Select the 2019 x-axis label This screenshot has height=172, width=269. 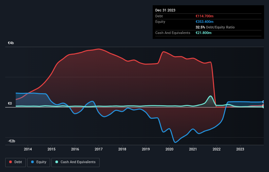(x=146, y=149)
